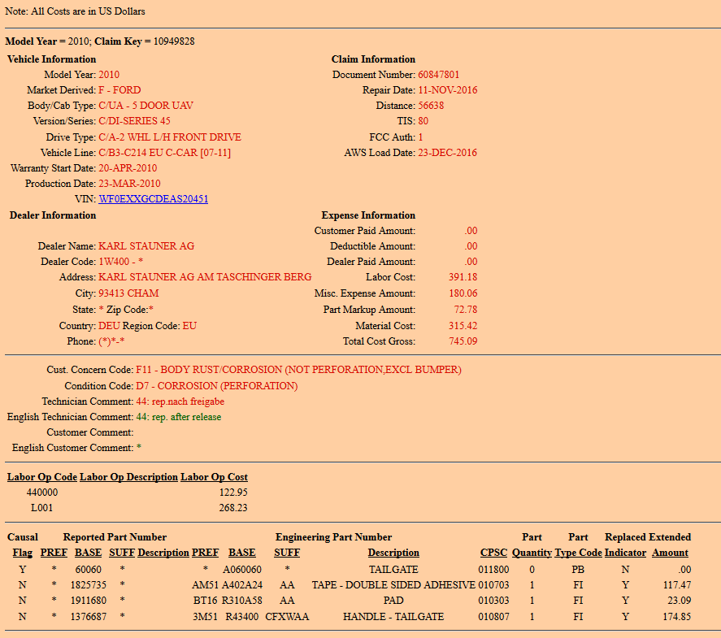Image resolution: width=721 pixels, height=638 pixels.
Task: Click the dealer name KARL STAUNER AG
Action: point(146,246)
